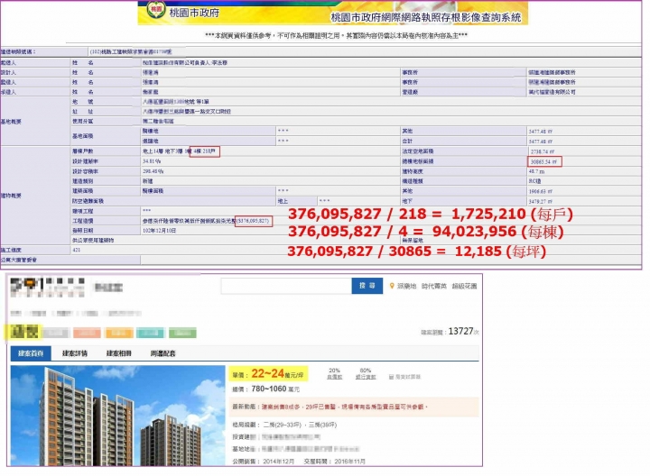Screen dimensions: 650x476
Task: Click the disclaimer notice under the banner
Action: 336,35
